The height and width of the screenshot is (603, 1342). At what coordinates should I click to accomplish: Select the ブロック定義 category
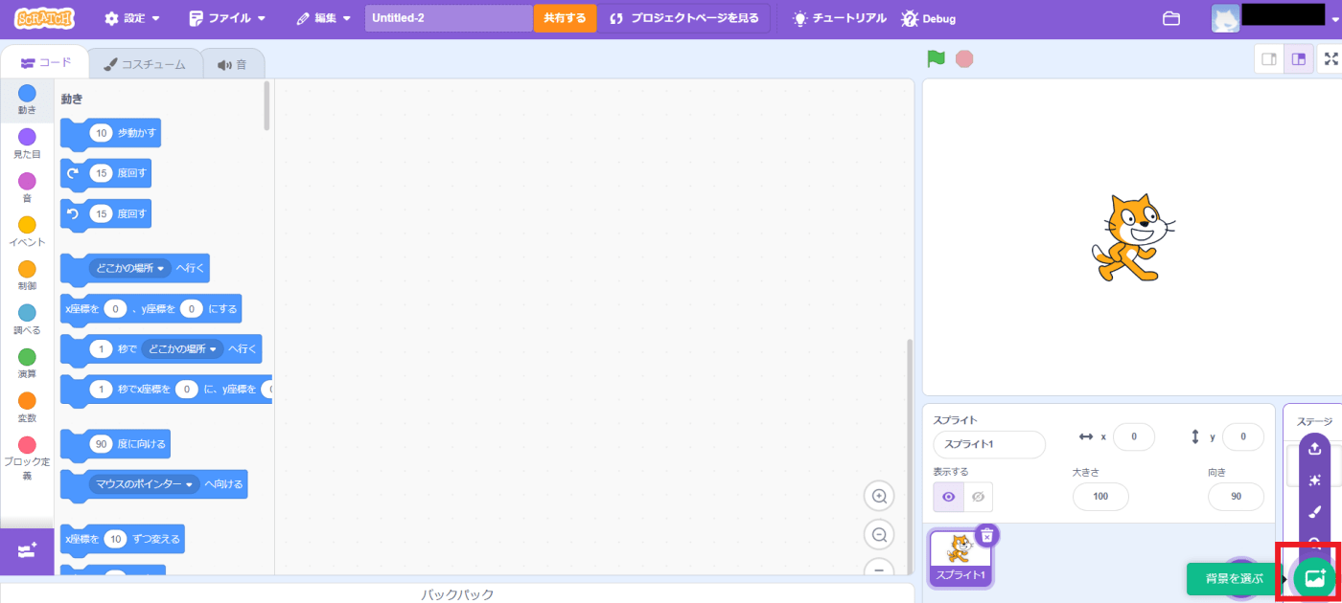tap(27, 459)
